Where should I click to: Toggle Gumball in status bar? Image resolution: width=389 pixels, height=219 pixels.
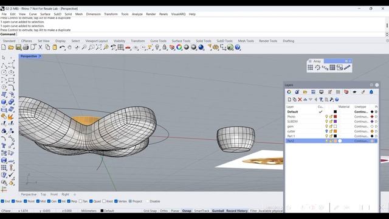(218, 210)
